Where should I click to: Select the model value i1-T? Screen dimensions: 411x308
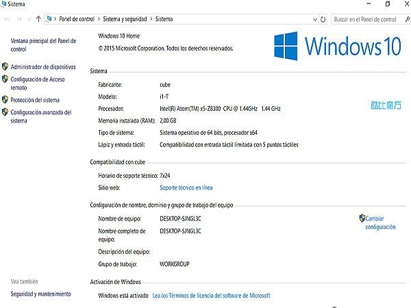click(x=164, y=97)
